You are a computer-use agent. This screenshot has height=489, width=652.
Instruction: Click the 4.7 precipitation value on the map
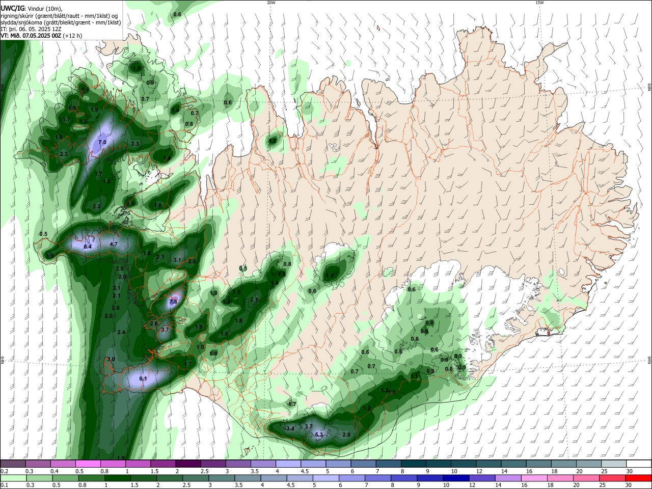coord(114,244)
